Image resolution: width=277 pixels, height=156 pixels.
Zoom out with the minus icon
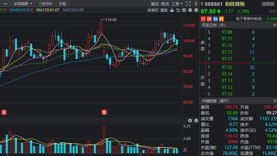[190, 10]
